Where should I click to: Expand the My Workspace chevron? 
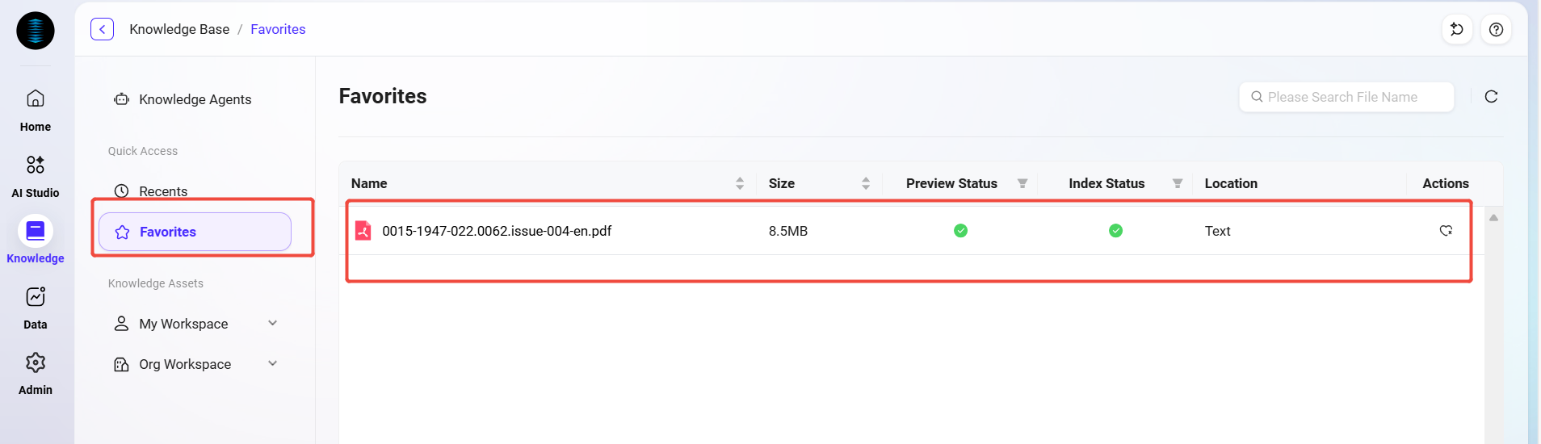tap(272, 324)
